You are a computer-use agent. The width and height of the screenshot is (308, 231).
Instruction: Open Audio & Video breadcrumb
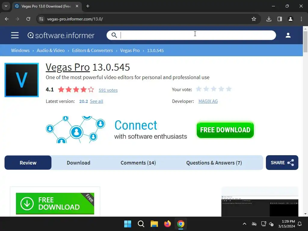[x=51, y=51]
